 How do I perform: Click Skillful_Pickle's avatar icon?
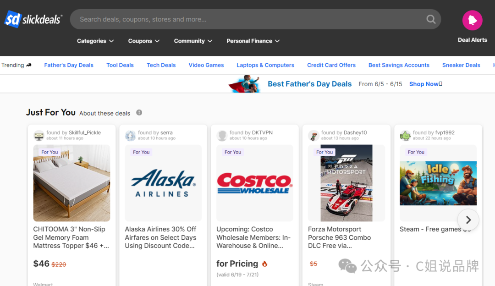coord(39,136)
